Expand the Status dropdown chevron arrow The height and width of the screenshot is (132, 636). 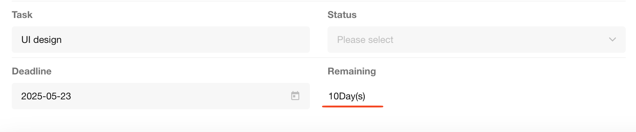click(612, 40)
